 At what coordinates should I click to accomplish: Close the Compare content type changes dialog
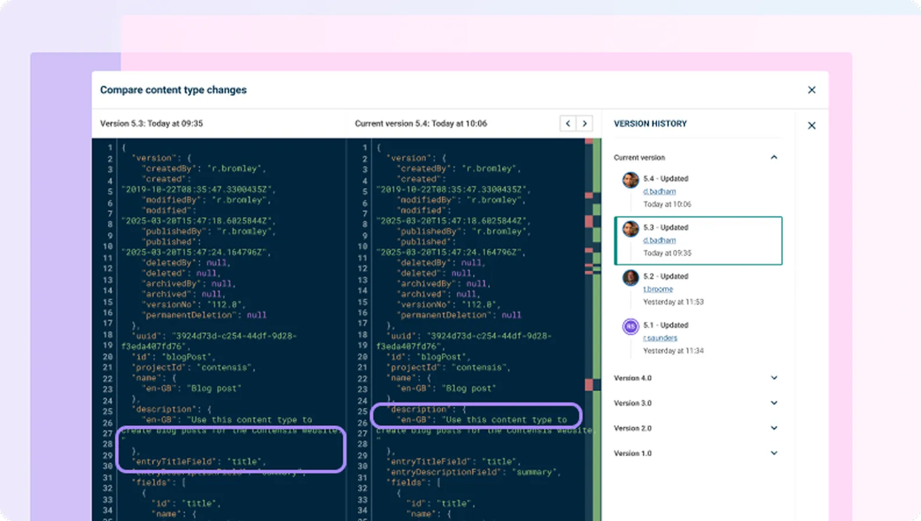point(811,90)
